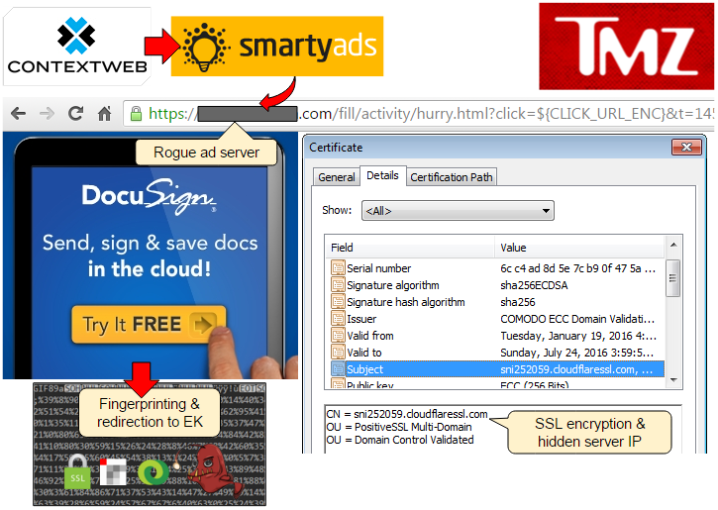This screenshot has height=510, width=718.
Task: Click the green swirl logo icon
Action: click(153, 472)
